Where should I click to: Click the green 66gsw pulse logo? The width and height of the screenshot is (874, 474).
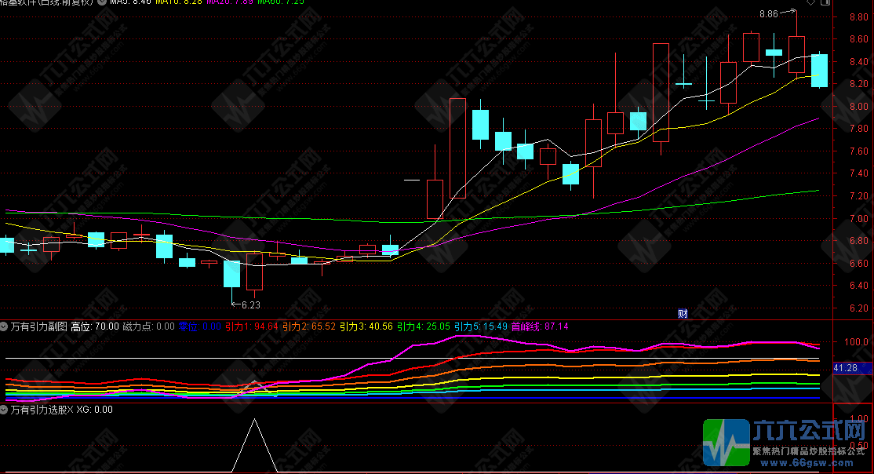click(x=725, y=443)
